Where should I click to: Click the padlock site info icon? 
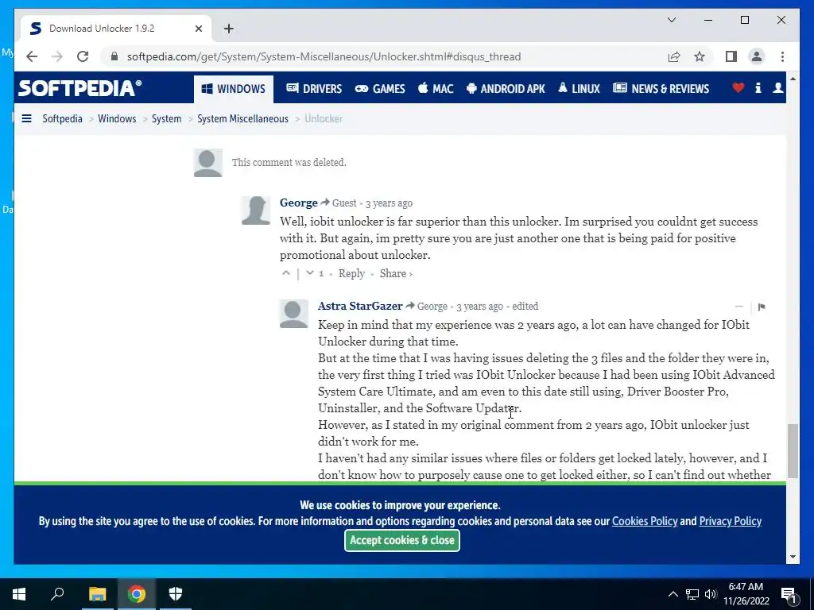(114, 56)
